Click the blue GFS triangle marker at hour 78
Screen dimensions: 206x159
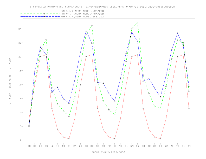[x=177, y=33]
